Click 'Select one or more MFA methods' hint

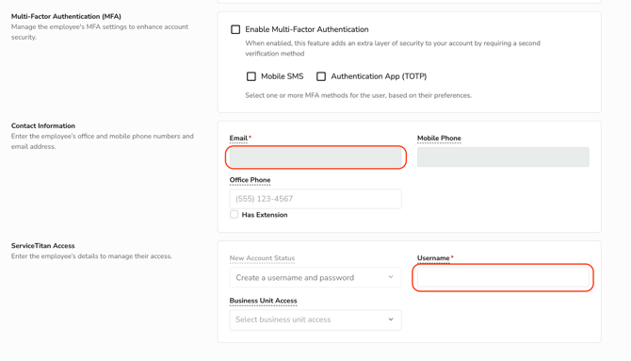coord(359,95)
